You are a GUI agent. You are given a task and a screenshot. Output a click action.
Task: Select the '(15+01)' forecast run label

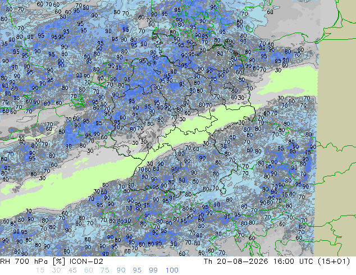pos(334,262)
